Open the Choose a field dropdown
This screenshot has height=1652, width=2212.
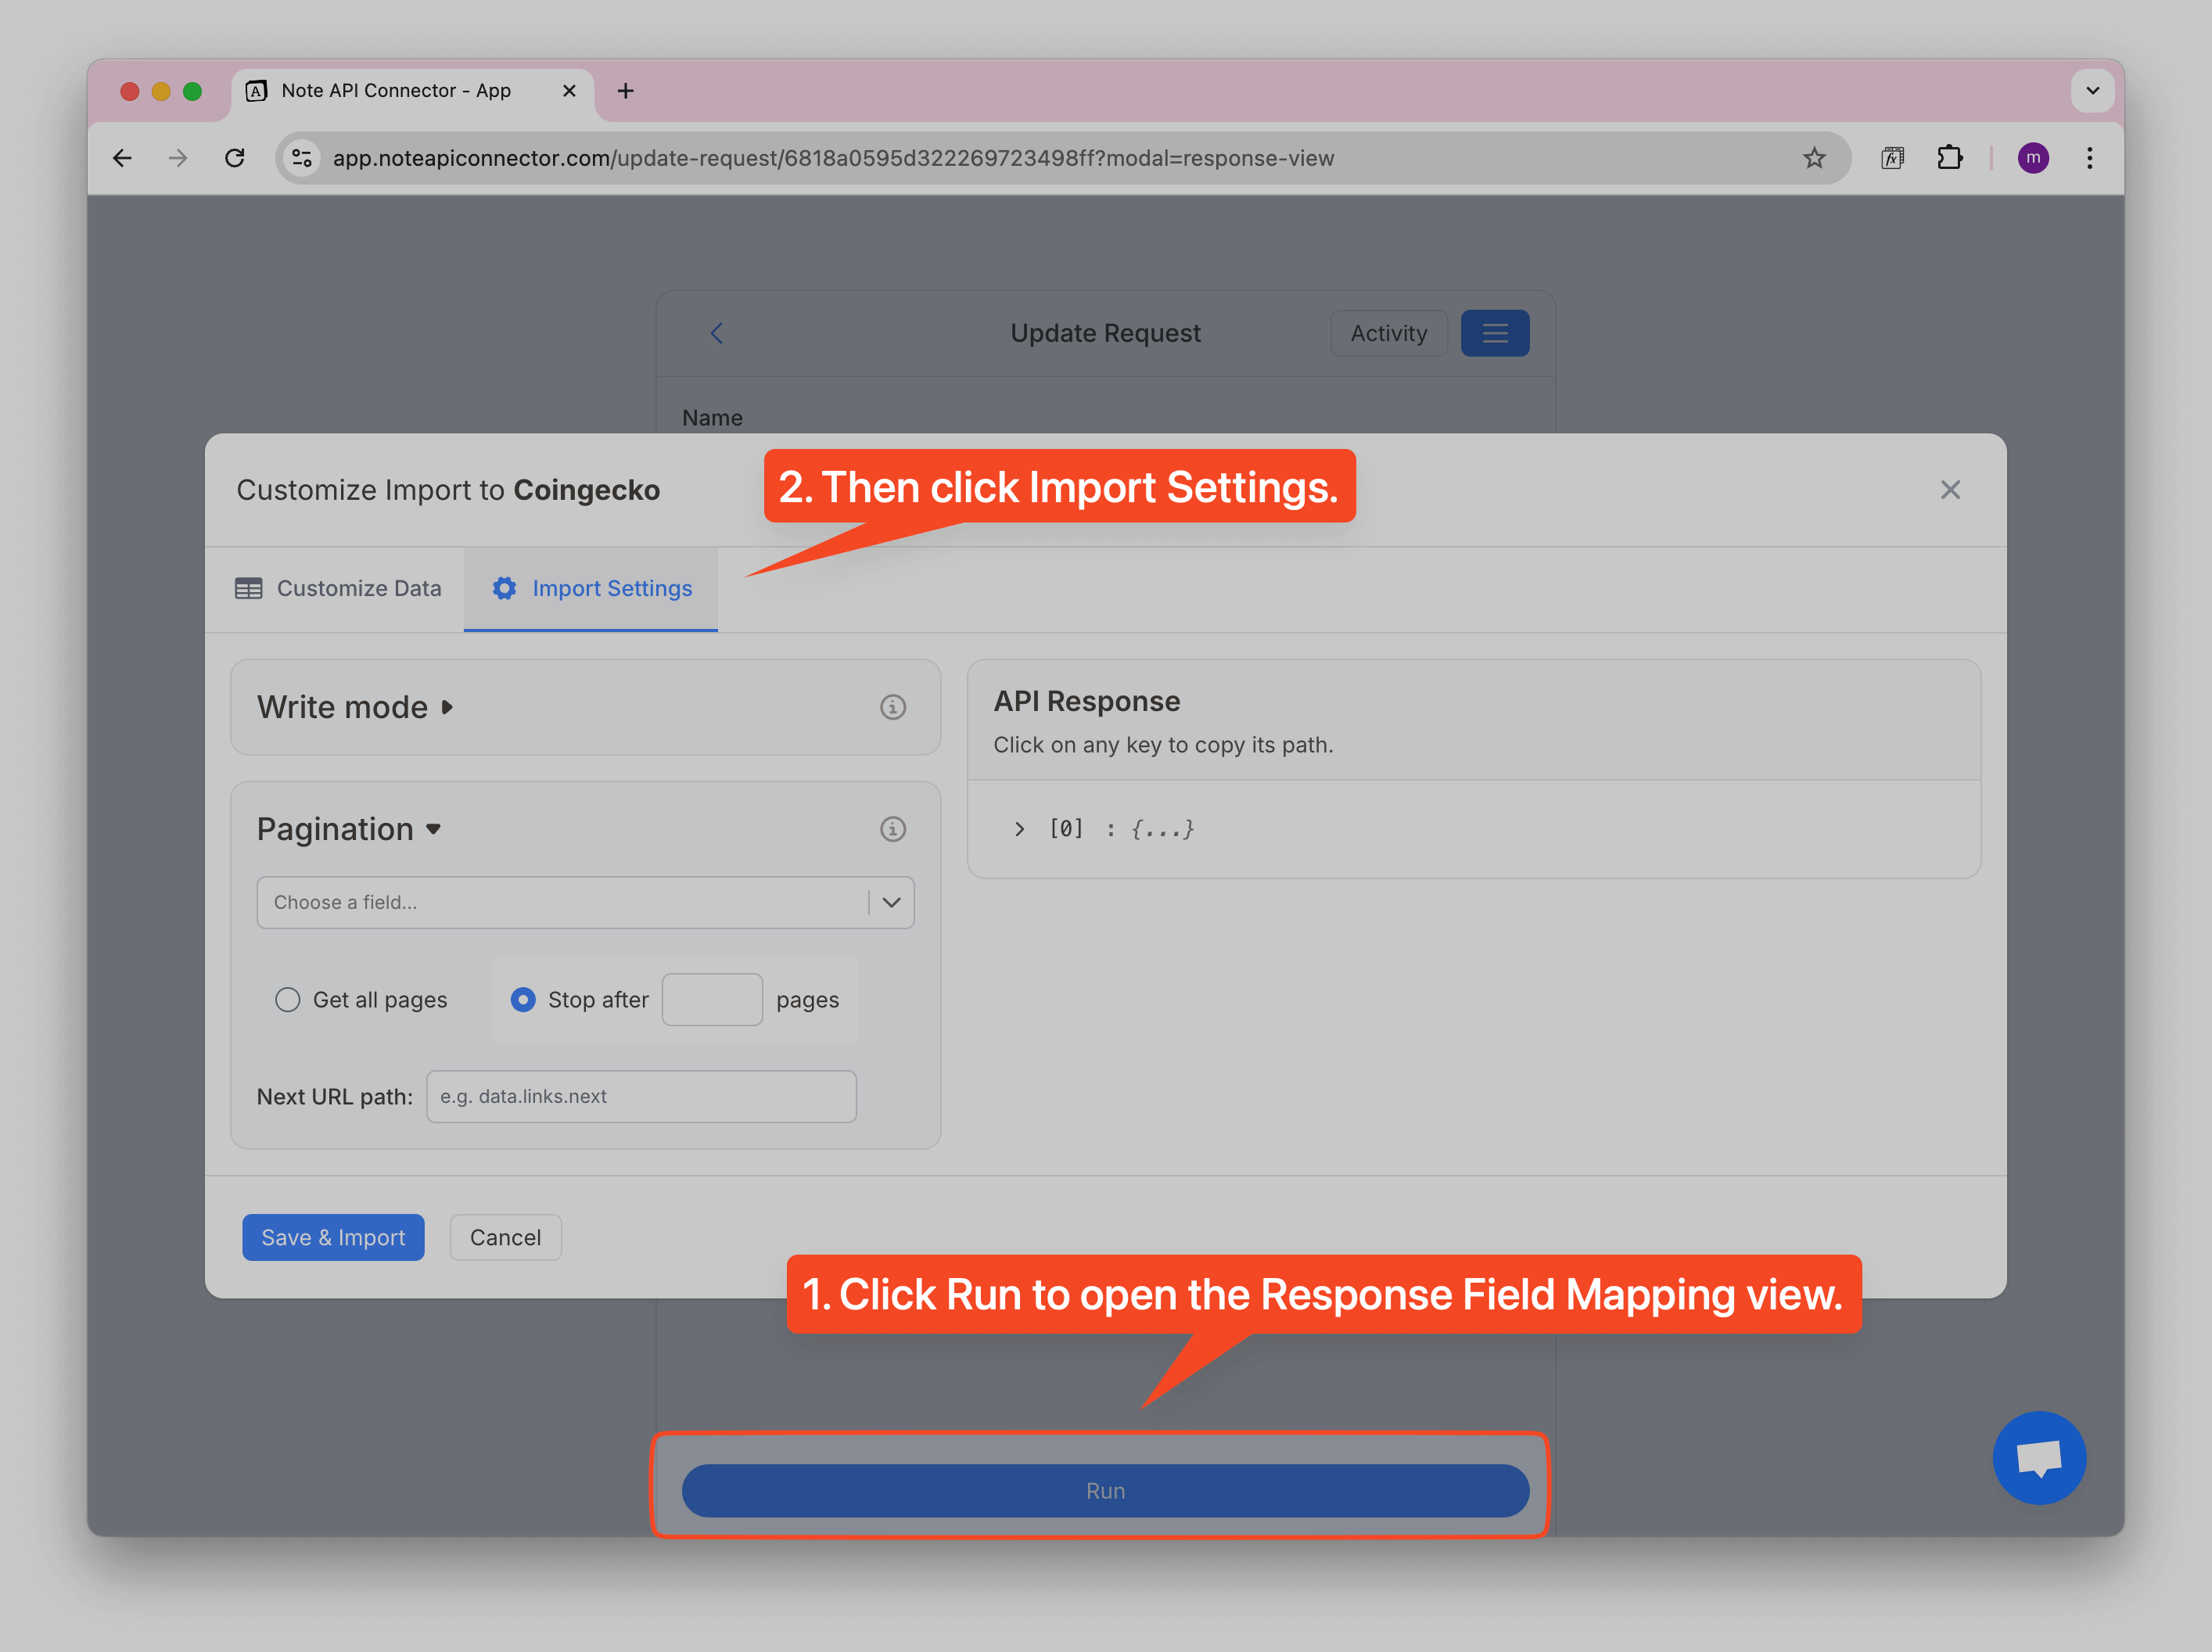(585, 903)
